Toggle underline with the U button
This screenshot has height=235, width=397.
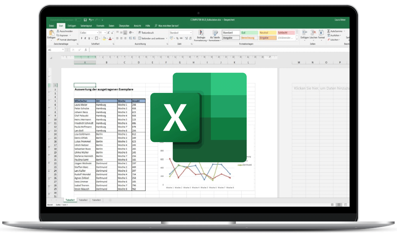[x=89, y=39]
